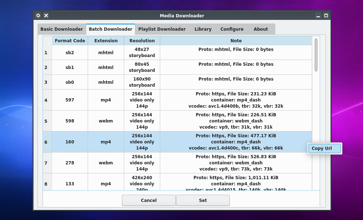Screen dimensions: 363x220
Task: Select format code 598 cell
Action: [x=70, y=121]
